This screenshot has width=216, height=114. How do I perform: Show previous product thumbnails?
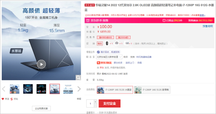(4, 89)
